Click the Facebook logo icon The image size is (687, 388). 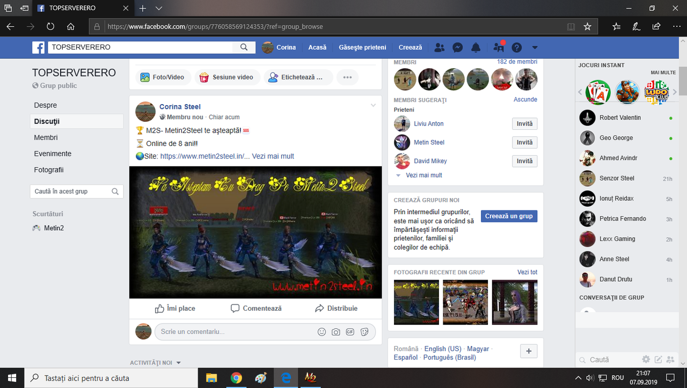[x=39, y=48]
